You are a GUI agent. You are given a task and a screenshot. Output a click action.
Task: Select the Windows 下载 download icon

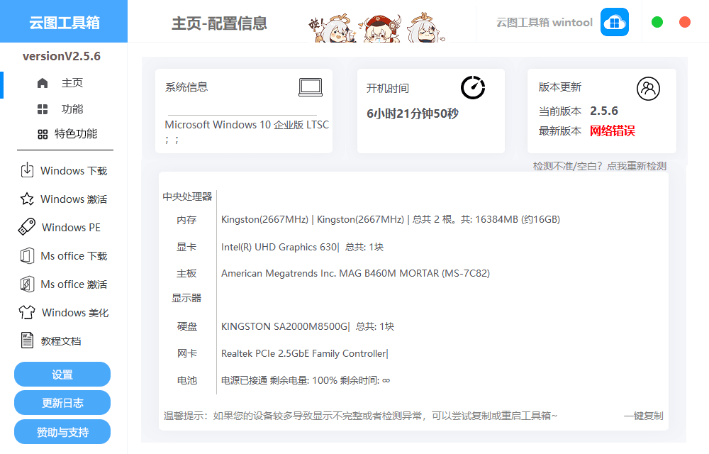(x=26, y=170)
